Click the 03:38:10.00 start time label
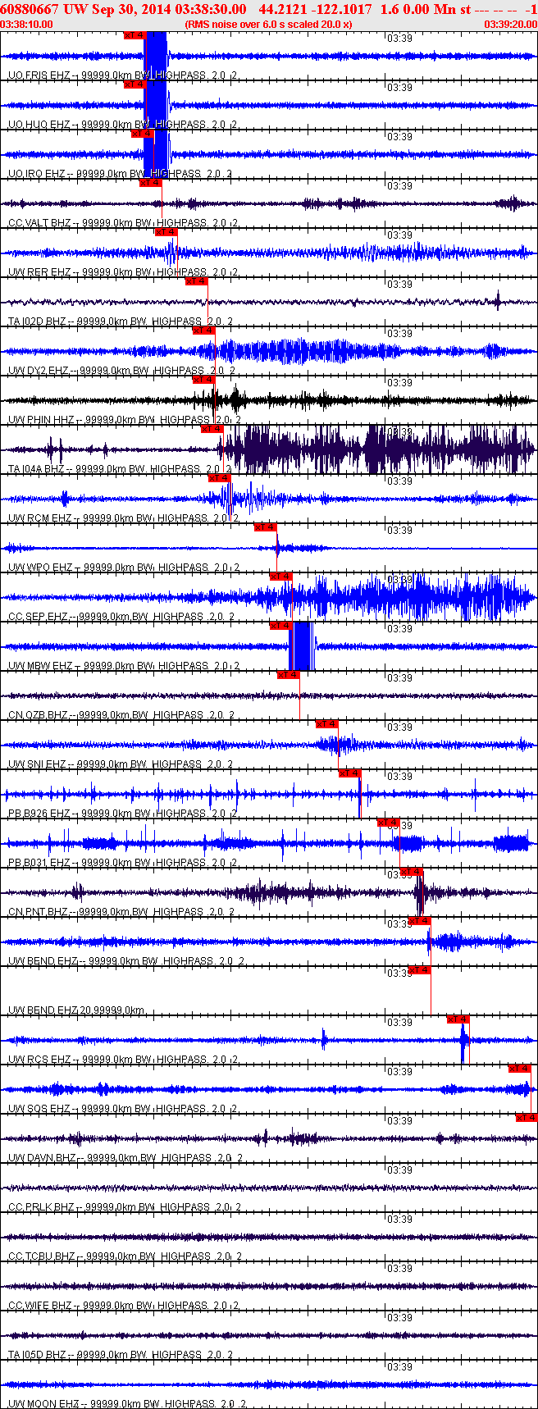 pyautogui.click(x=27, y=25)
